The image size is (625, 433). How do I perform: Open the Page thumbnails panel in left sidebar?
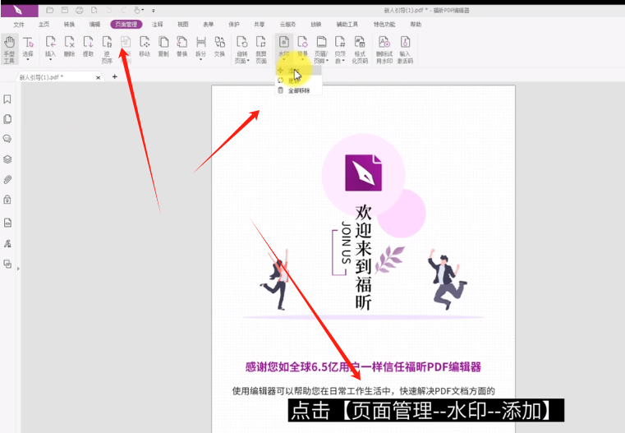(7, 119)
